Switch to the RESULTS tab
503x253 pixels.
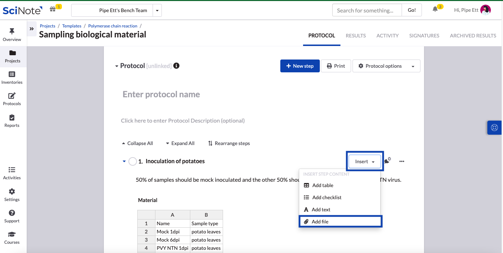[x=355, y=36]
